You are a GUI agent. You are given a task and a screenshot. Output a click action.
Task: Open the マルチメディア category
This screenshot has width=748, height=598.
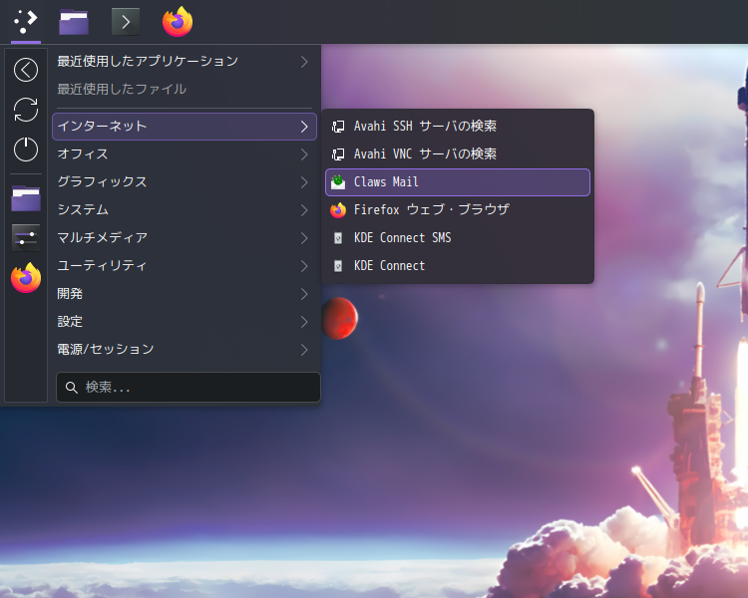tap(185, 238)
